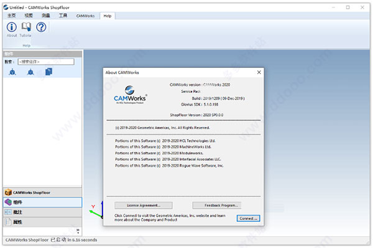This screenshot has width=373, height=248.
Task: Open the CAMWorks ShopFloor panel bar
Action: 42,193
